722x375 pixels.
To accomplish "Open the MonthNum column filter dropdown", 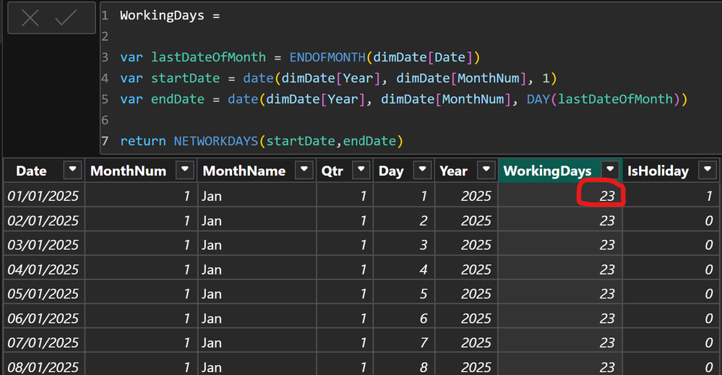I will 184,169.
